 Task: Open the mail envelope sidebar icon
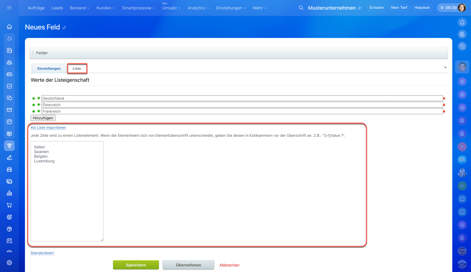10,110
